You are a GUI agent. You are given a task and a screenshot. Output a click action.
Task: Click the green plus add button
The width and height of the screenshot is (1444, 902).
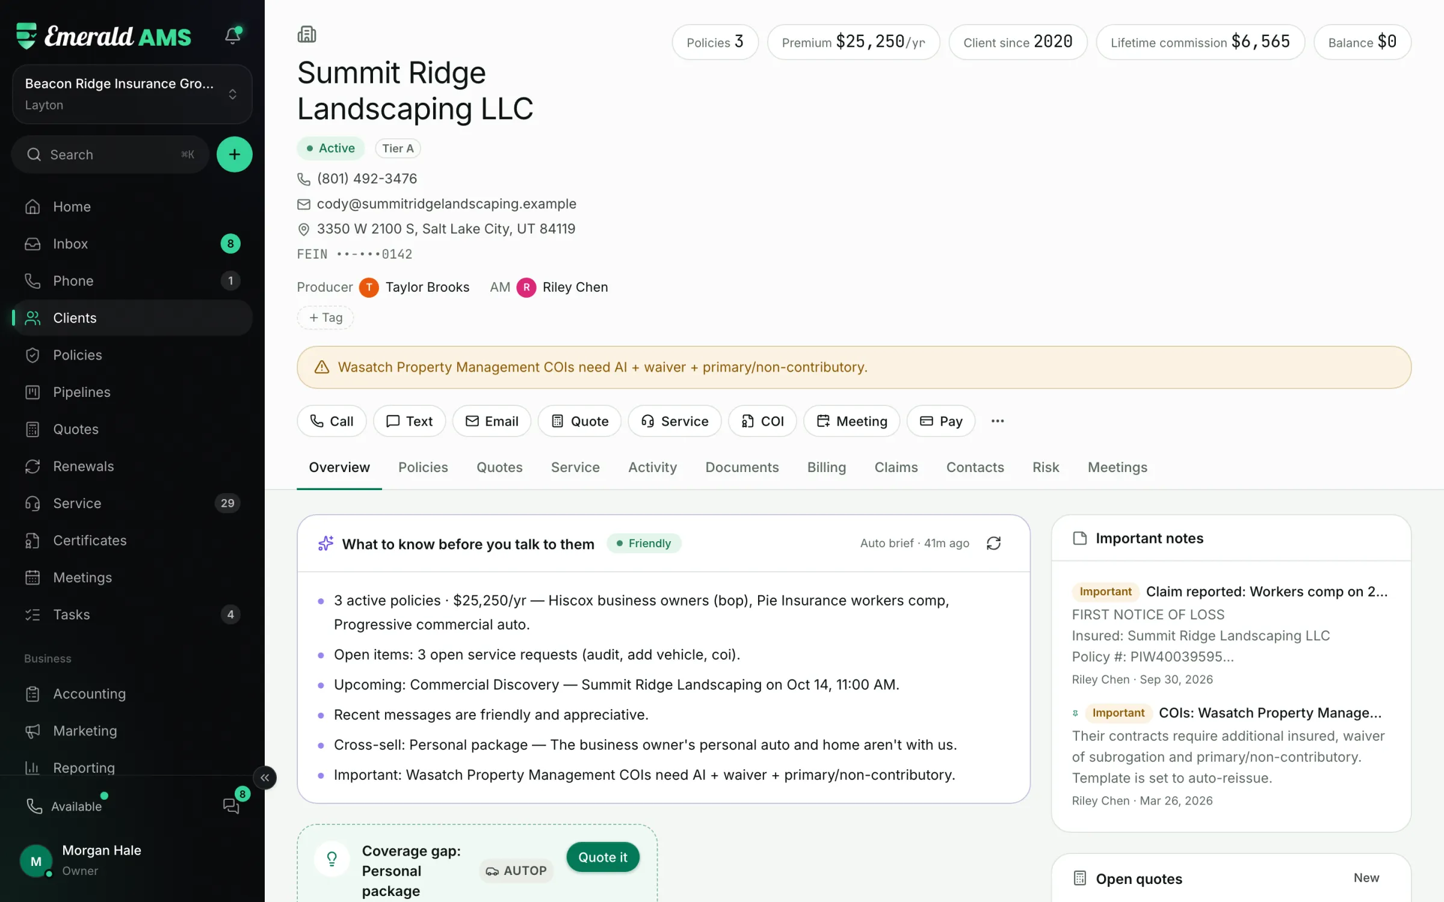pyautogui.click(x=234, y=155)
